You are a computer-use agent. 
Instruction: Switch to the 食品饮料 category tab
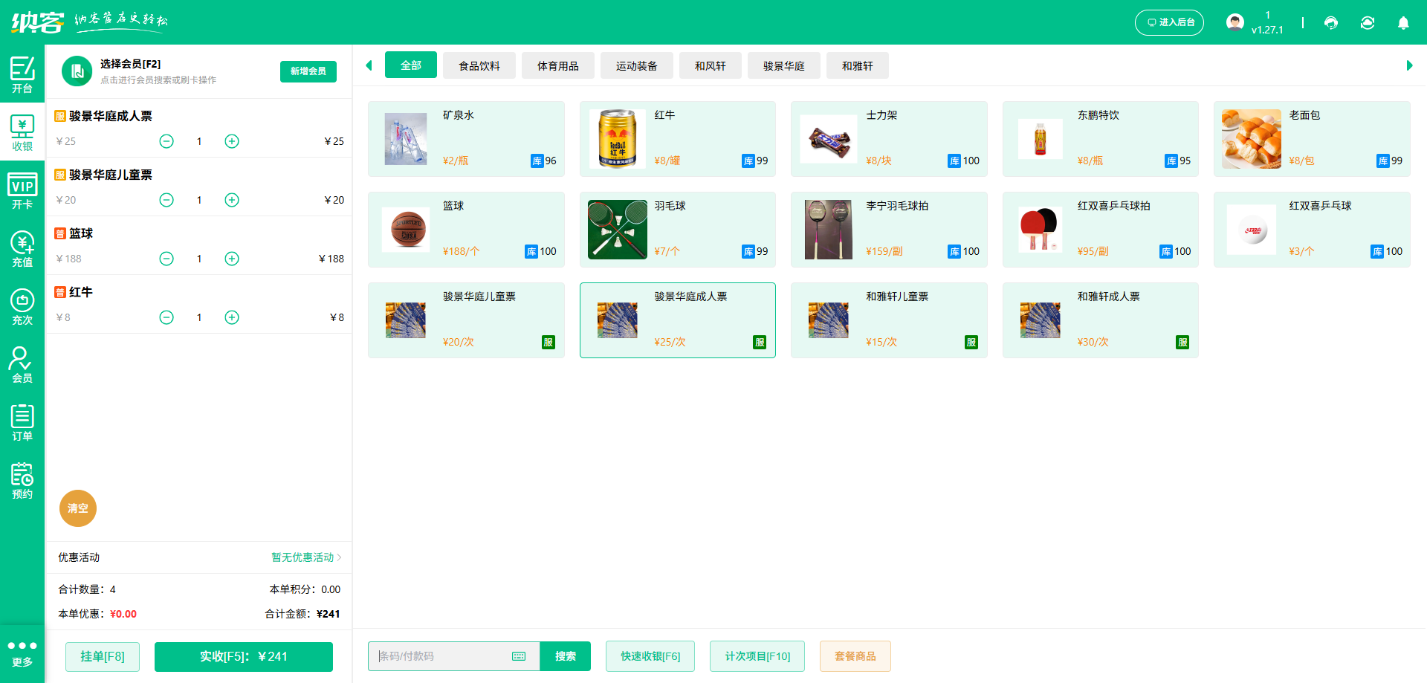pyautogui.click(x=479, y=65)
